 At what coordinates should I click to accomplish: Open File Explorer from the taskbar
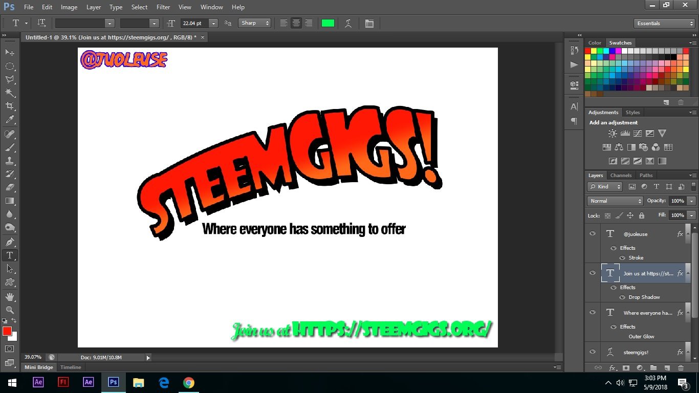(139, 382)
